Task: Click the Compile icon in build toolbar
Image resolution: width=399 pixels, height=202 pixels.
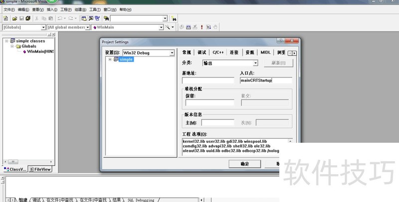Action: (x=182, y=27)
